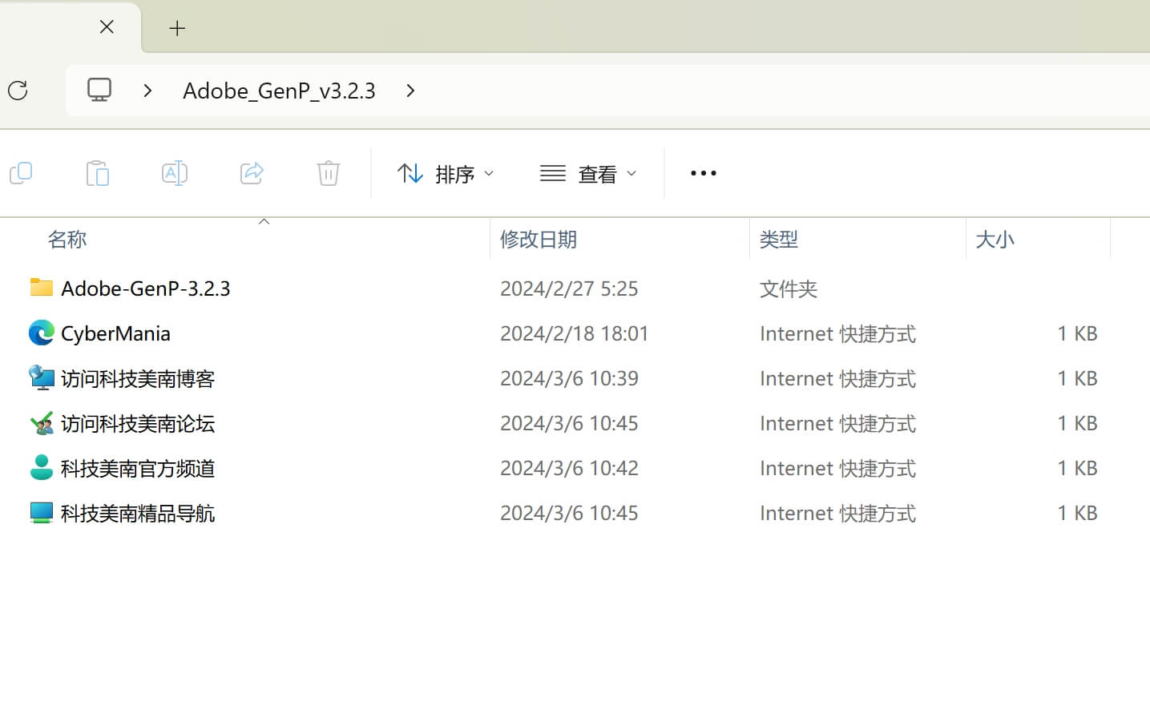Sort by 名称 column header
This screenshot has width=1150, height=722.
(x=67, y=239)
